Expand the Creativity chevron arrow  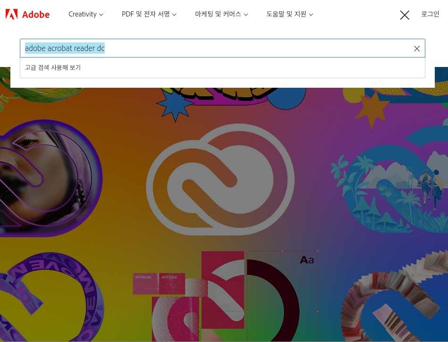(x=101, y=15)
